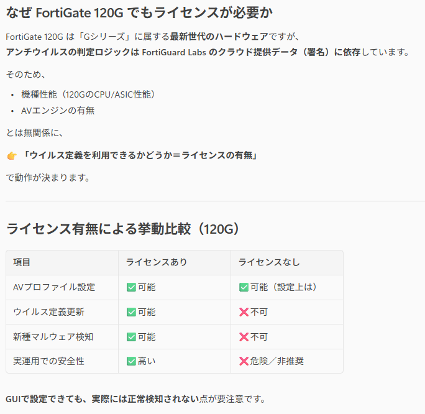
Task: Click red cross beside 危険／非推奨
Action: [244, 361]
